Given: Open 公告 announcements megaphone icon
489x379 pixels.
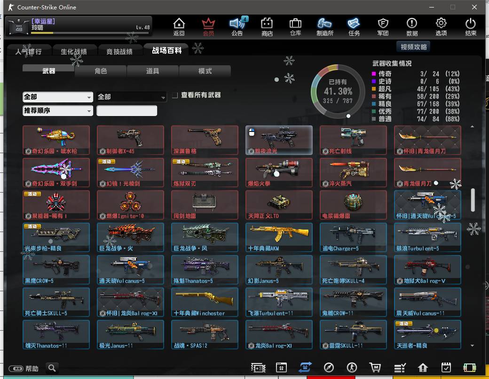Looking at the screenshot, I should (x=237, y=26).
